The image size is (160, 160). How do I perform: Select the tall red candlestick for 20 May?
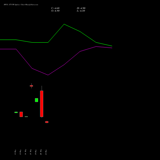[x=42, y=104]
